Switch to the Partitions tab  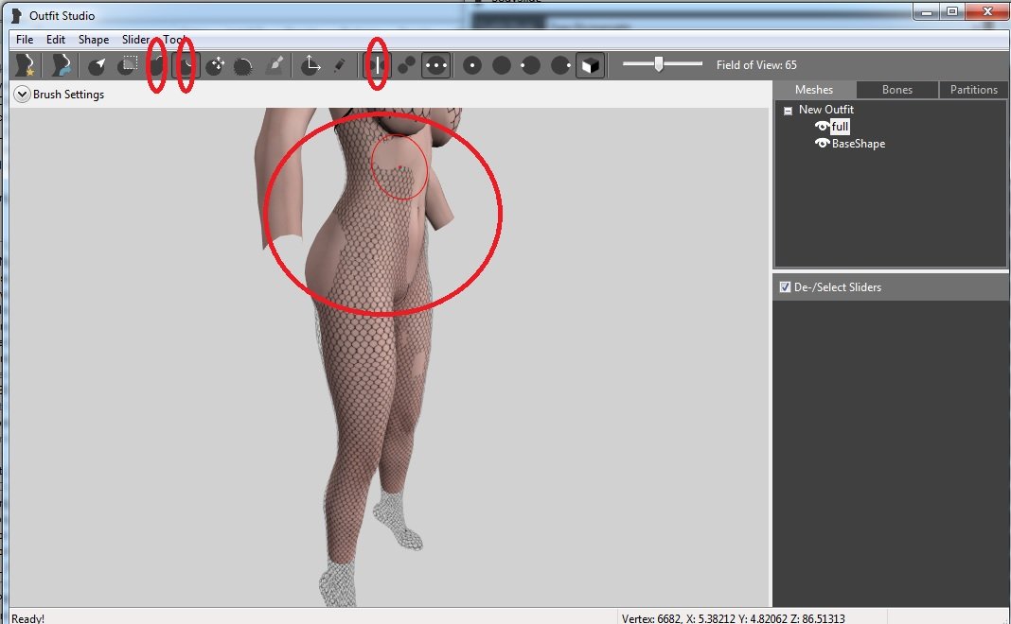[973, 90]
